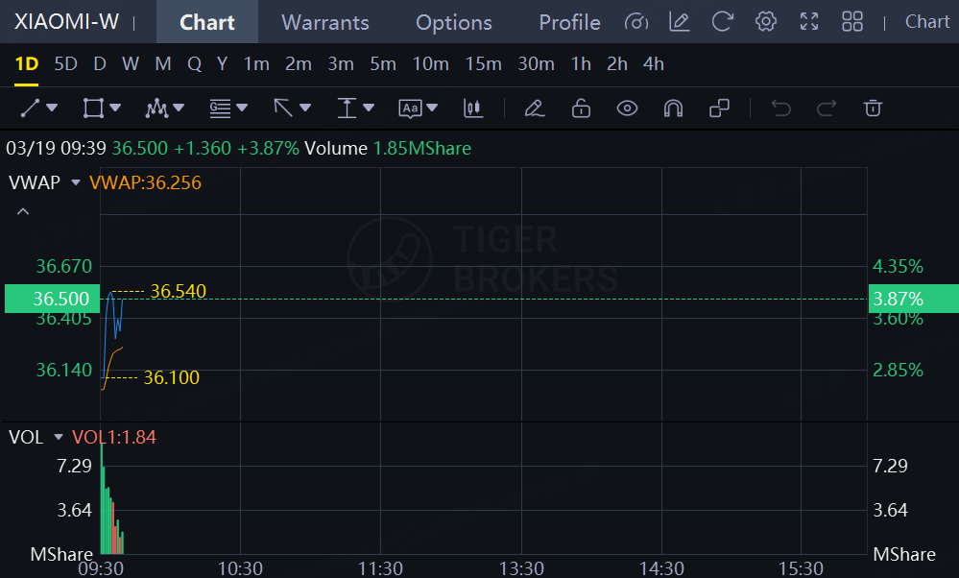The image size is (959, 578).
Task: Collapse indicator legend with the chevron
Action: pyautogui.click(x=23, y=211)
